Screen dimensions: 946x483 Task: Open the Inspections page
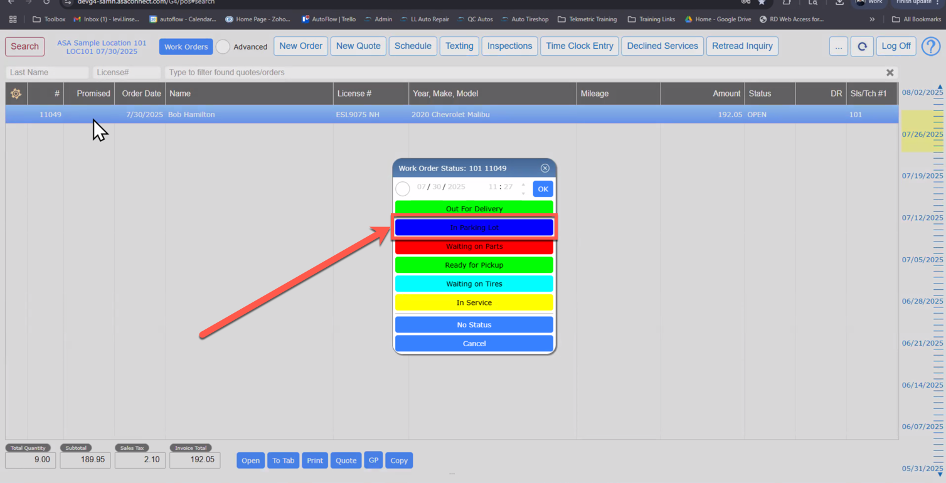(509, 46)
